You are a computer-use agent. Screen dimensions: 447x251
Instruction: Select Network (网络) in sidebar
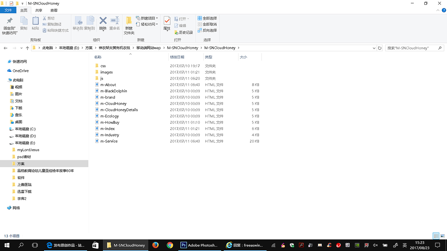[x=16, y=208]
